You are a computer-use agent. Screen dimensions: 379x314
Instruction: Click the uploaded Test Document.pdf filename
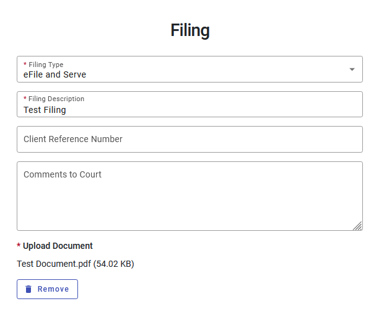[x=54, y=264]
